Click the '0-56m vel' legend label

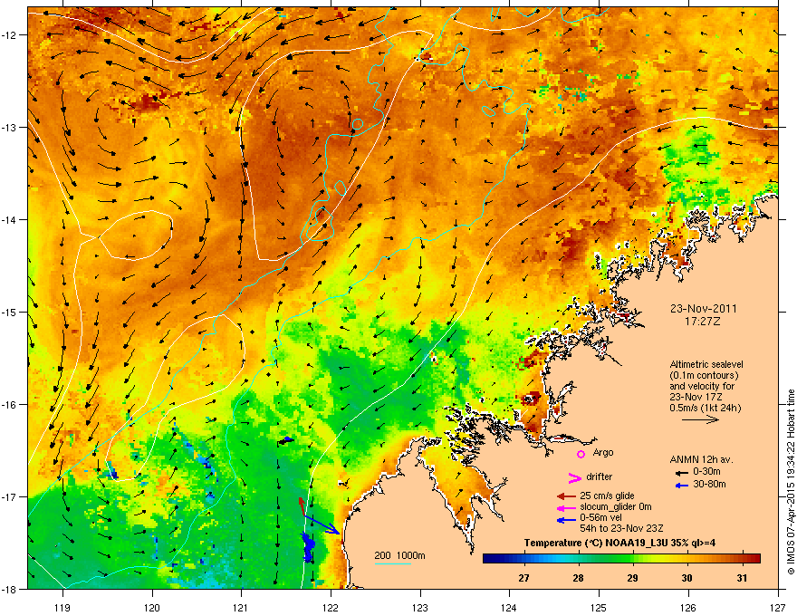point(600,518)
